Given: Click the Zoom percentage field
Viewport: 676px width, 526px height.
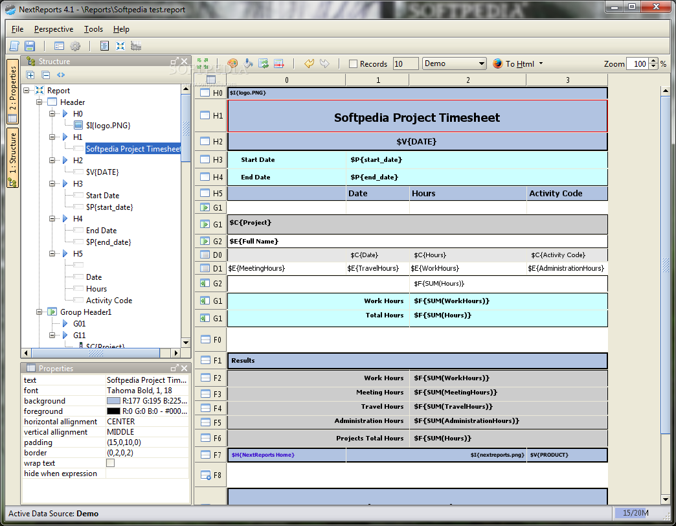Looking at the screenshot, I should click(637, 64).
